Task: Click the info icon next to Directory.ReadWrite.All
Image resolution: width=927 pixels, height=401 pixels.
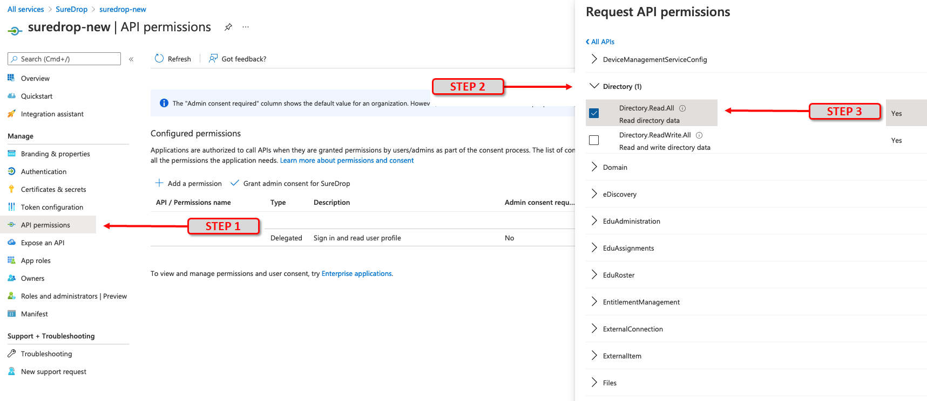Action: 699,135
